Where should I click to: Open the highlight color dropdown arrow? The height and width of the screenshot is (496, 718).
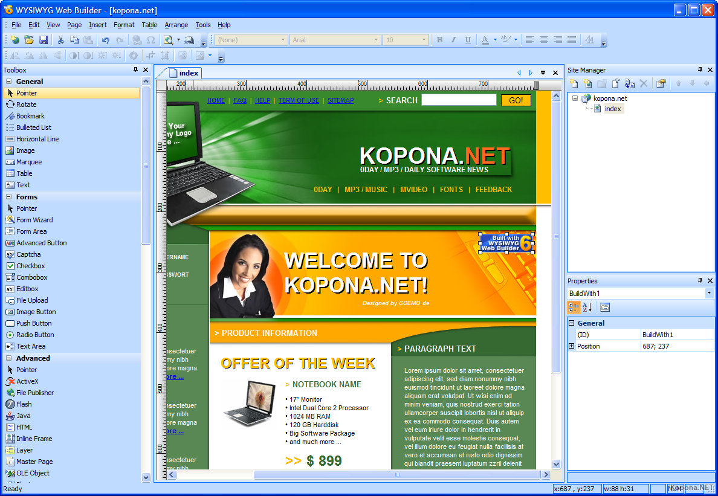pyautogui.click(x=516, y=40)
